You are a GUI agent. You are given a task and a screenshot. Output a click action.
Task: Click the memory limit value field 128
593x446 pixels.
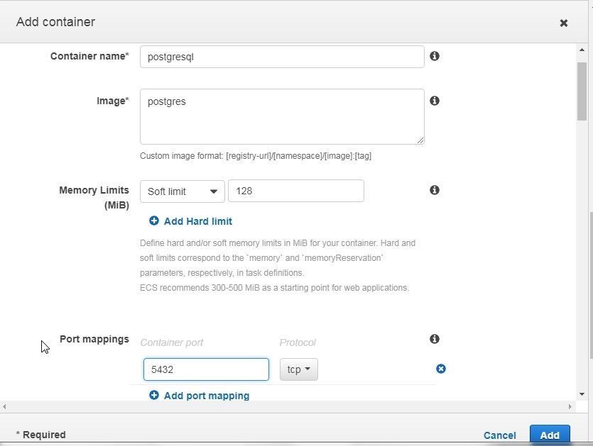(296, 191)
